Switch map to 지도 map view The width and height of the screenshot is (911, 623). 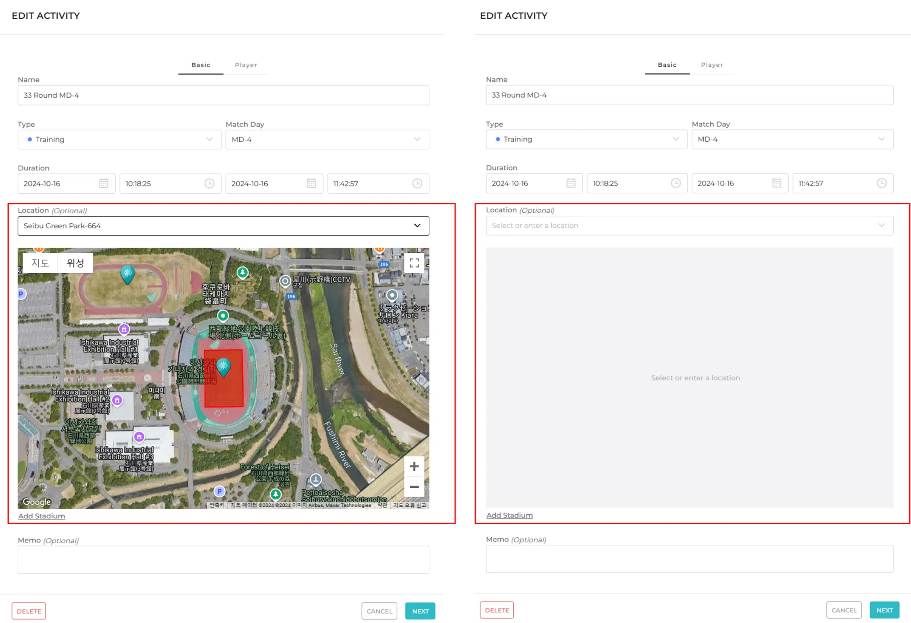40,263
